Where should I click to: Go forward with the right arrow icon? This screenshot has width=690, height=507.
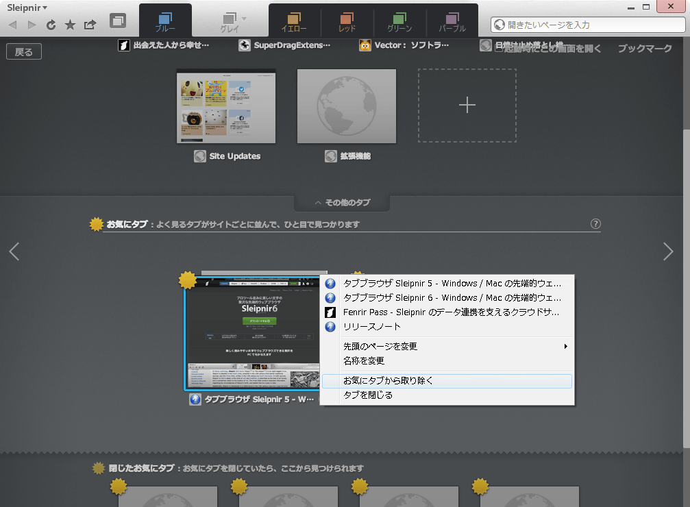(x=32, y=25)
